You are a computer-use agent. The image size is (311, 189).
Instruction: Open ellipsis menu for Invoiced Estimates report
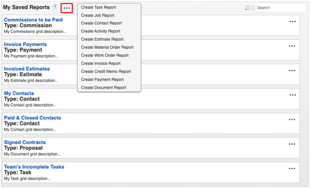(x=292, y=70)
